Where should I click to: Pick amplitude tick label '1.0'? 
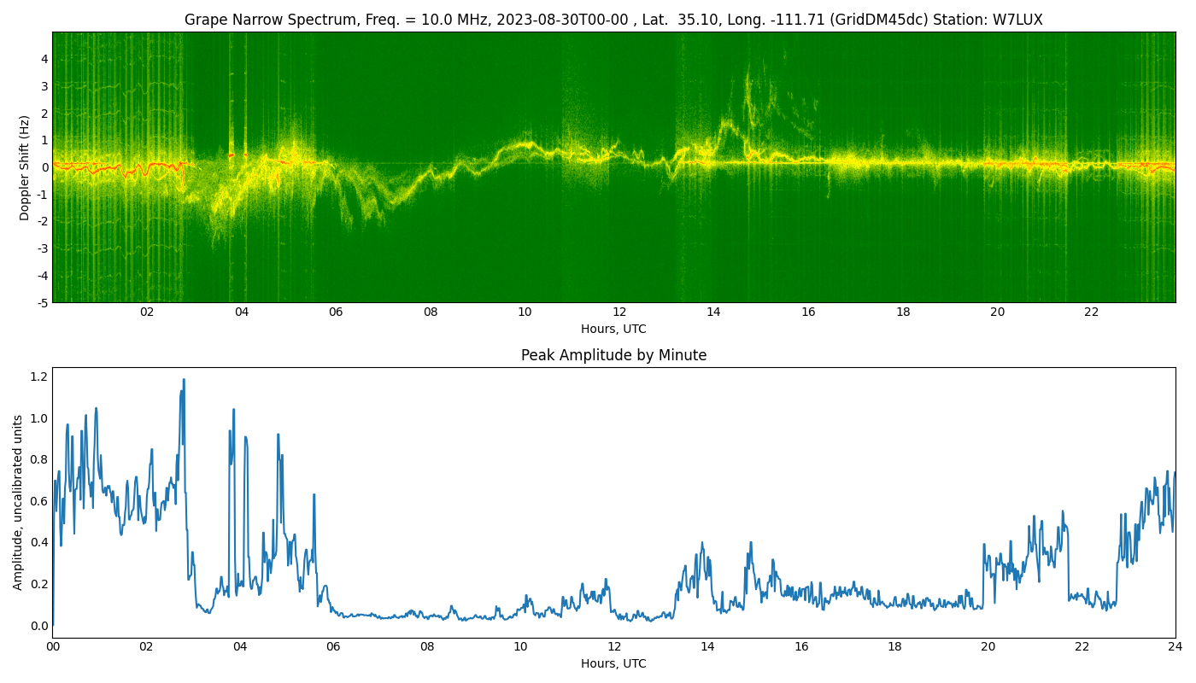coord(39,418)
